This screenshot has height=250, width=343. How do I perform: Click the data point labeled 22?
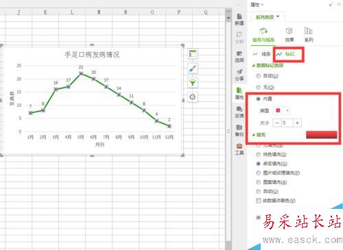point(81,73)
